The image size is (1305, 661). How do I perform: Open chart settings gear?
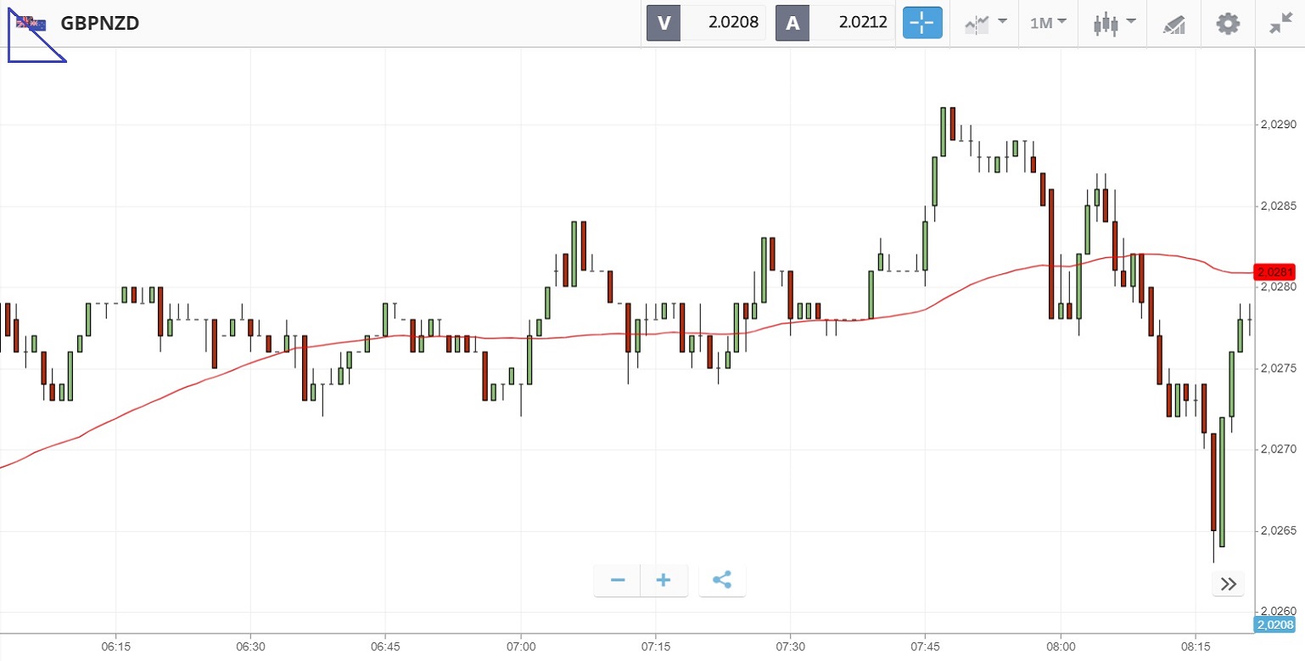(x=1228, y=23)
